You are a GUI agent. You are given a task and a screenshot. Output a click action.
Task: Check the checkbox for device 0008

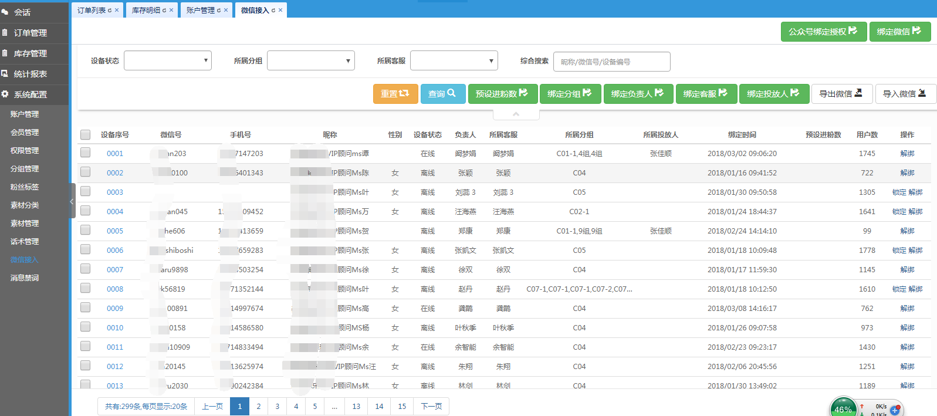tap(86, 288)
